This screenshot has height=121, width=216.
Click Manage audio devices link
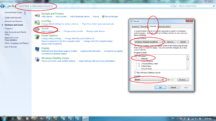tap(96, 31)
